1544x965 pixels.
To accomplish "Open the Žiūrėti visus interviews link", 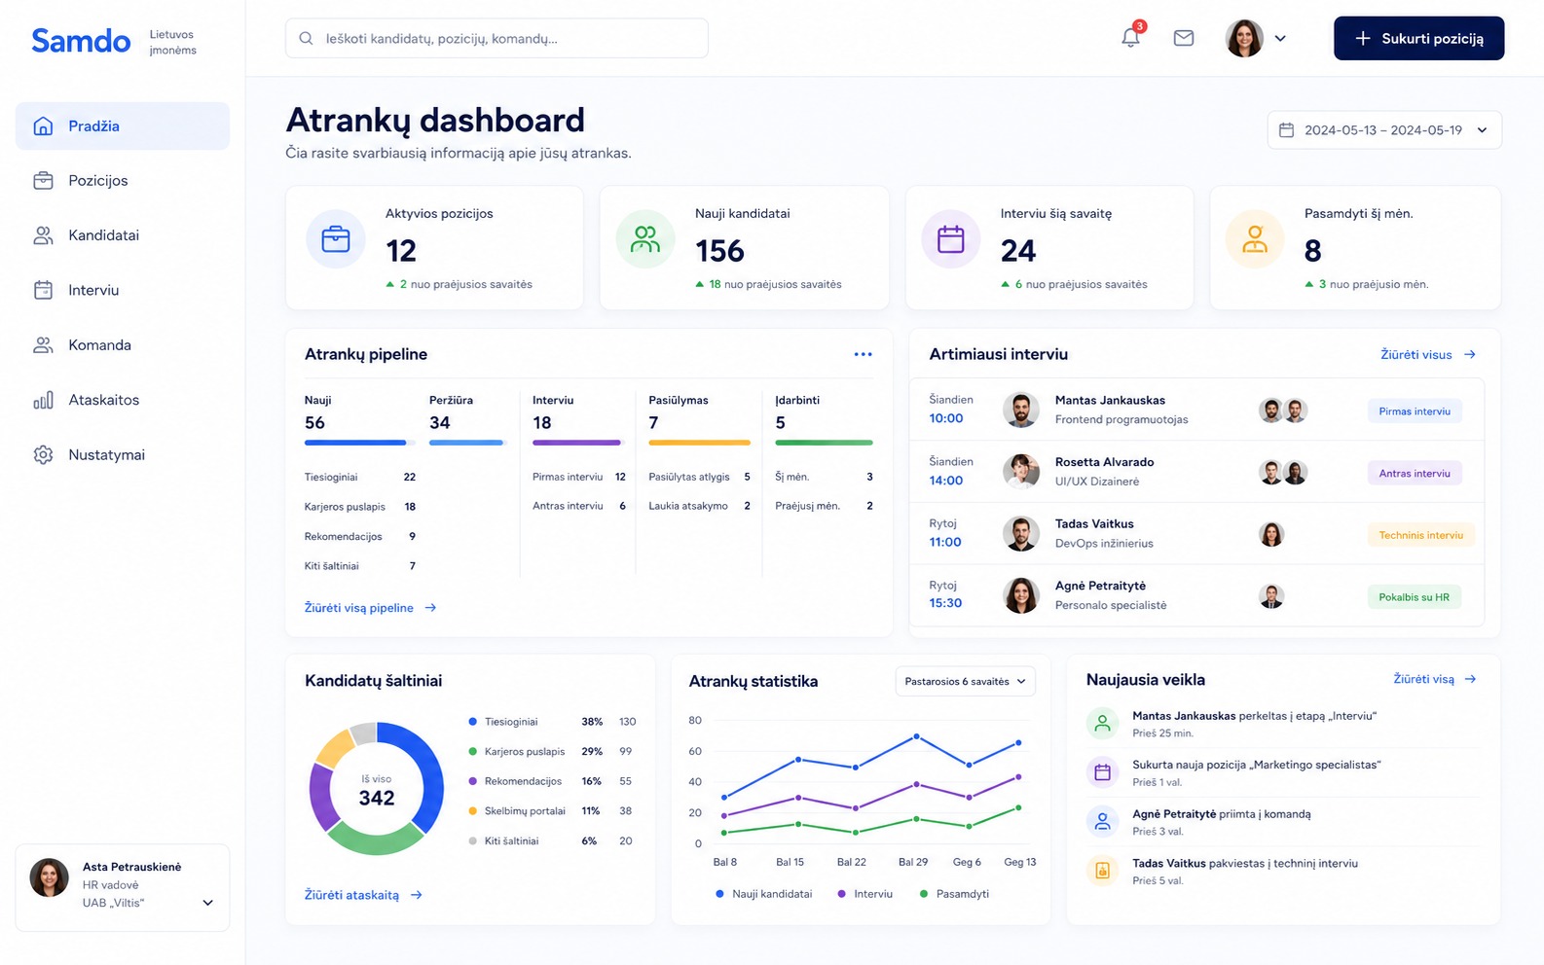I will pos(1428,355).
